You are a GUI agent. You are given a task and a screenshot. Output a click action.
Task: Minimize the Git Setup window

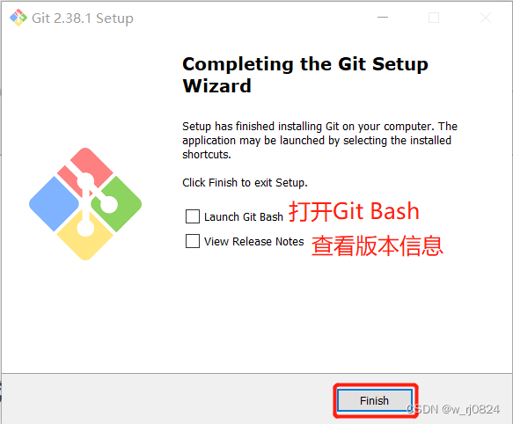coord(383,18)
